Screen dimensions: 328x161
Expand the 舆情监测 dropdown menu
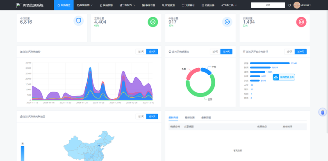[x=85, y=5]
